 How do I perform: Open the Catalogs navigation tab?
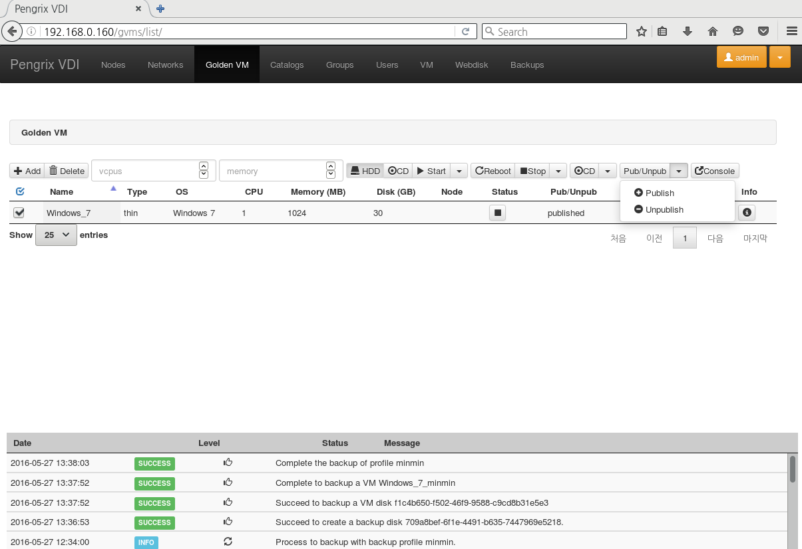[x=287, y=64]
